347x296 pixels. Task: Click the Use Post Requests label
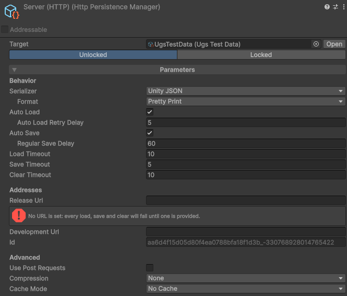[x=37, y=268]
